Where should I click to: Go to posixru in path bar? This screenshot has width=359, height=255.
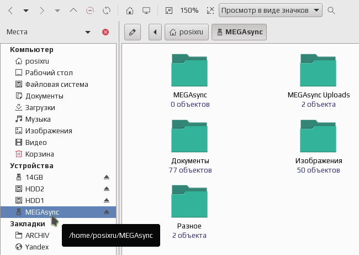pos(186,32)
